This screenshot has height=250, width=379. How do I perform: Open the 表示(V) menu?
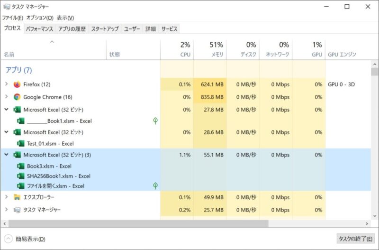click(65, 18)
